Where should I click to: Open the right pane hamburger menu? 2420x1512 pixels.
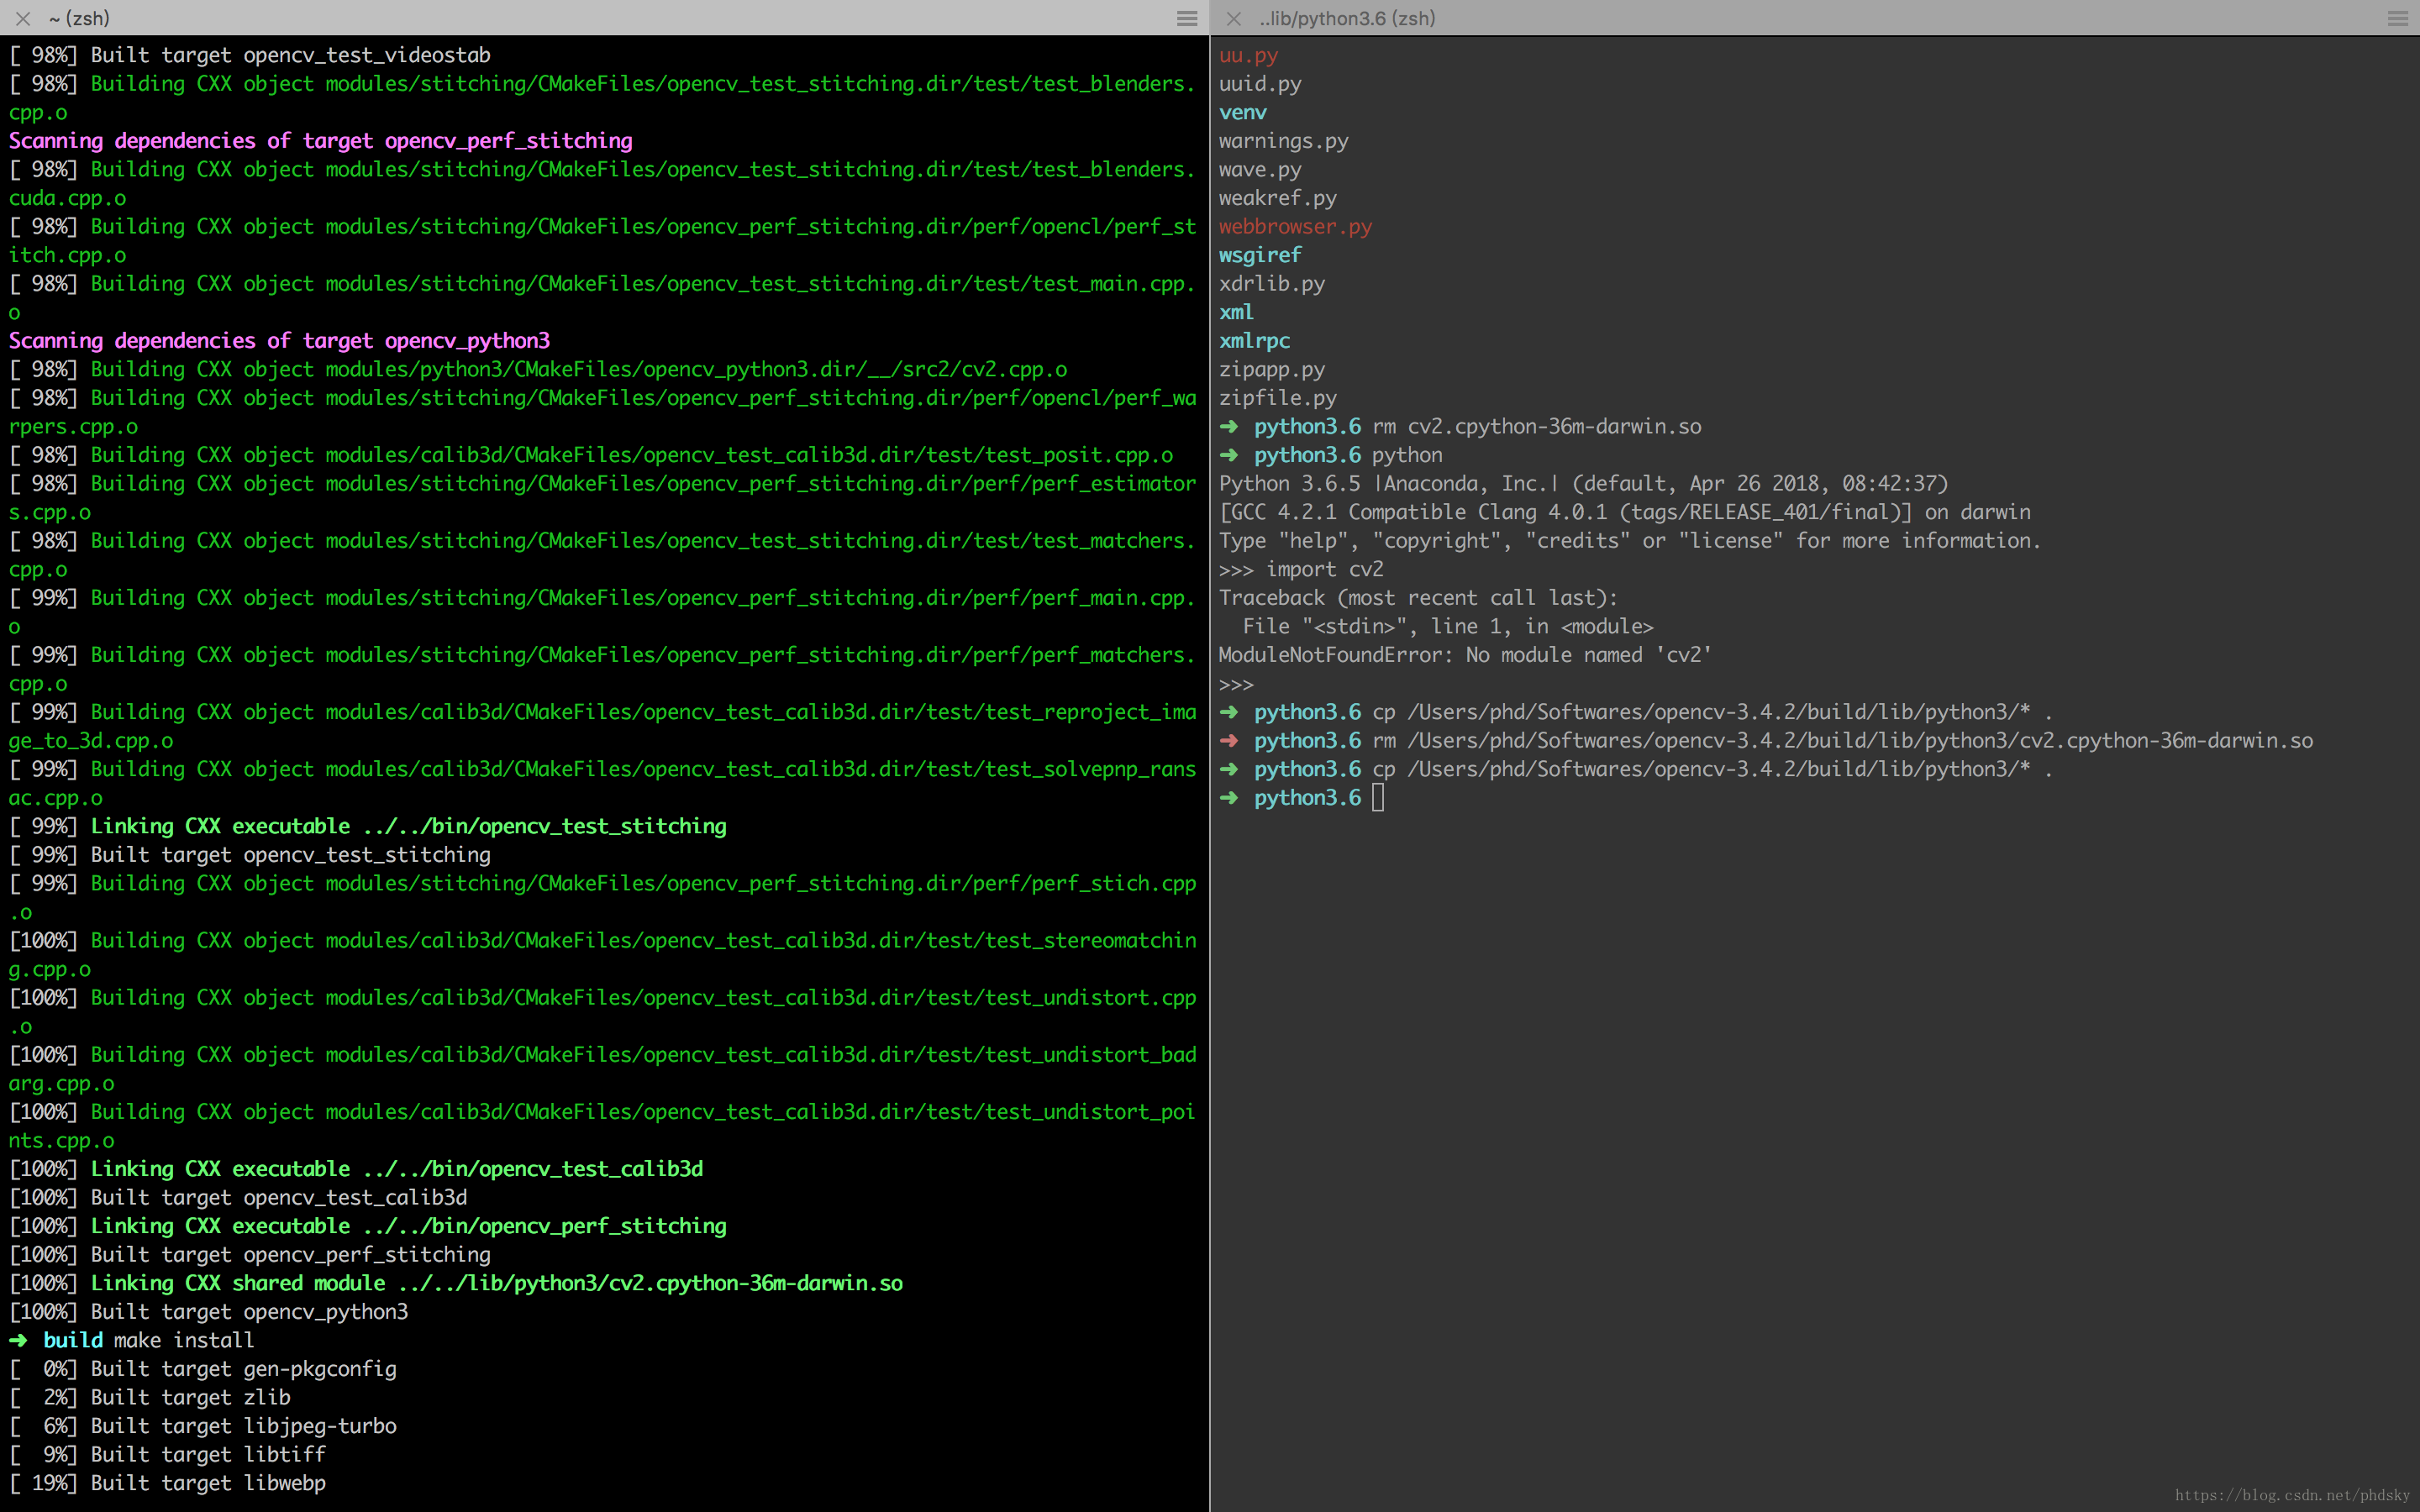coord(2397,18)
